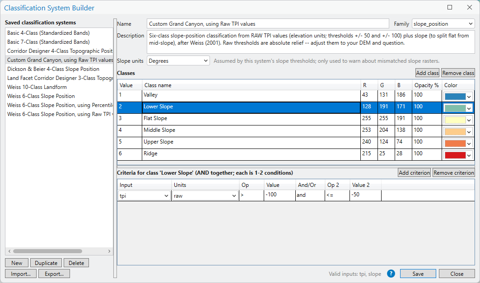Click the Class name column header
480x283 pixels.
252,85
